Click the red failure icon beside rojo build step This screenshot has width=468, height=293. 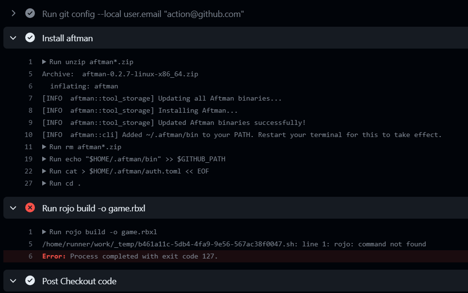pos(30,207)
